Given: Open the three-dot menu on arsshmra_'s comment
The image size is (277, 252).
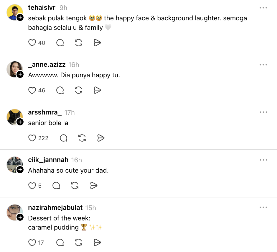Looking at the screenshot, I should [263, 112].
